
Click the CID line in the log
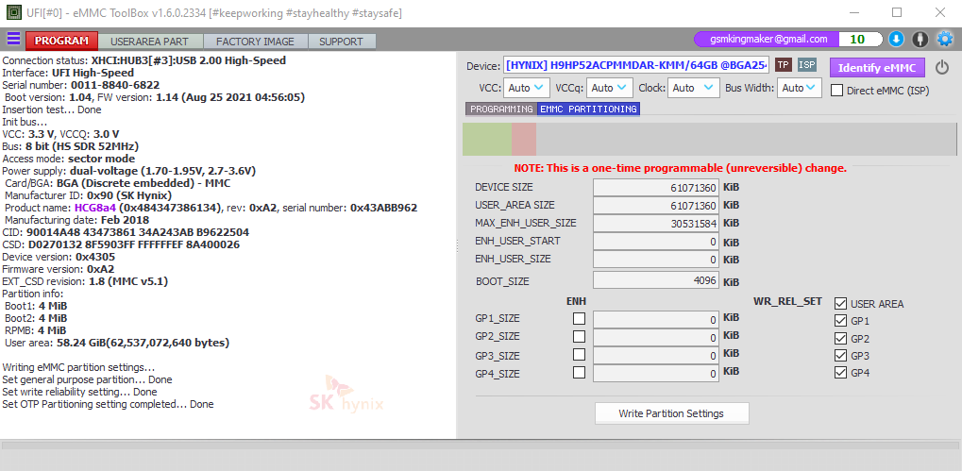pyautogui.click(x=126, y=232)
